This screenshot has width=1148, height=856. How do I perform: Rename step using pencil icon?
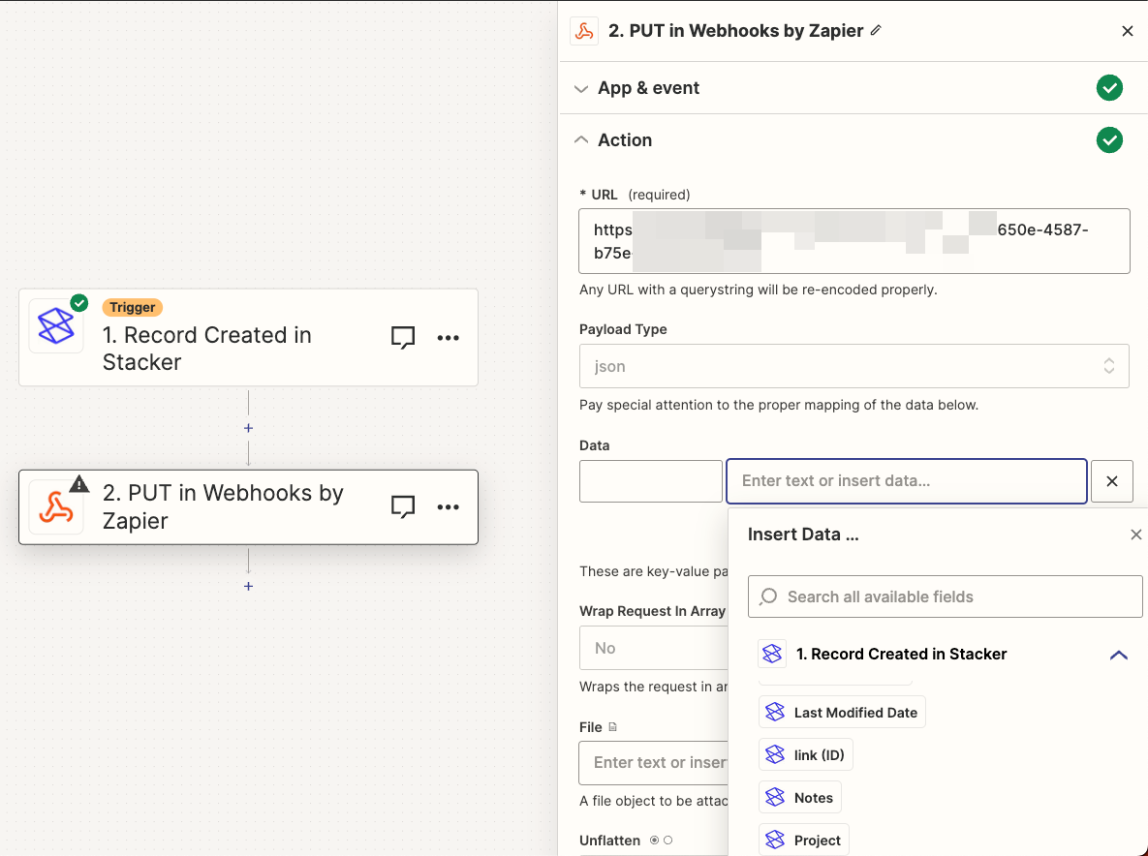[x=876, y=31]
